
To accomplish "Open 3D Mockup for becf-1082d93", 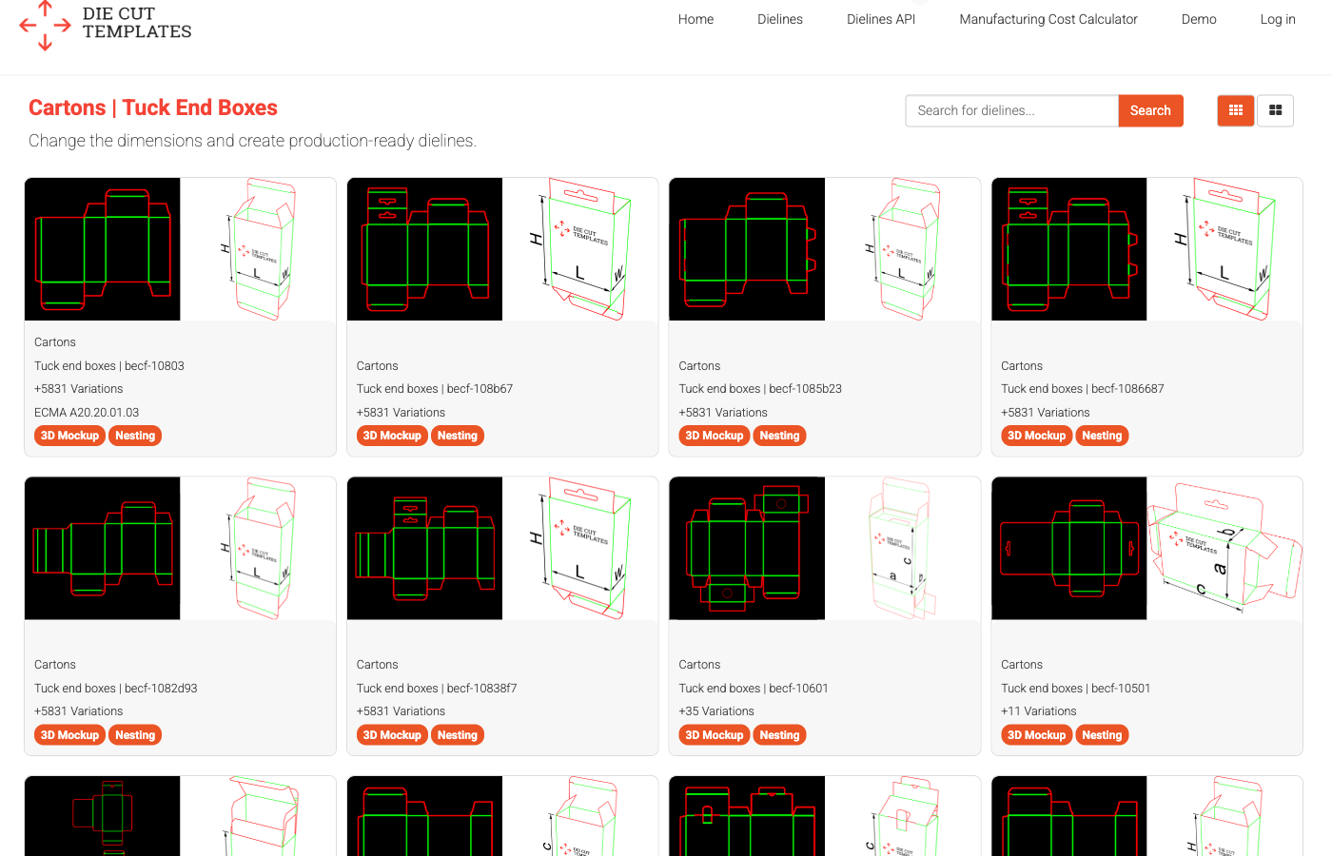I will [69, 735].
